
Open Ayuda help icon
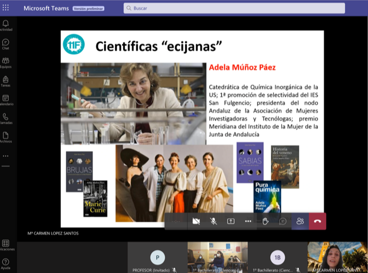[6, 264]
